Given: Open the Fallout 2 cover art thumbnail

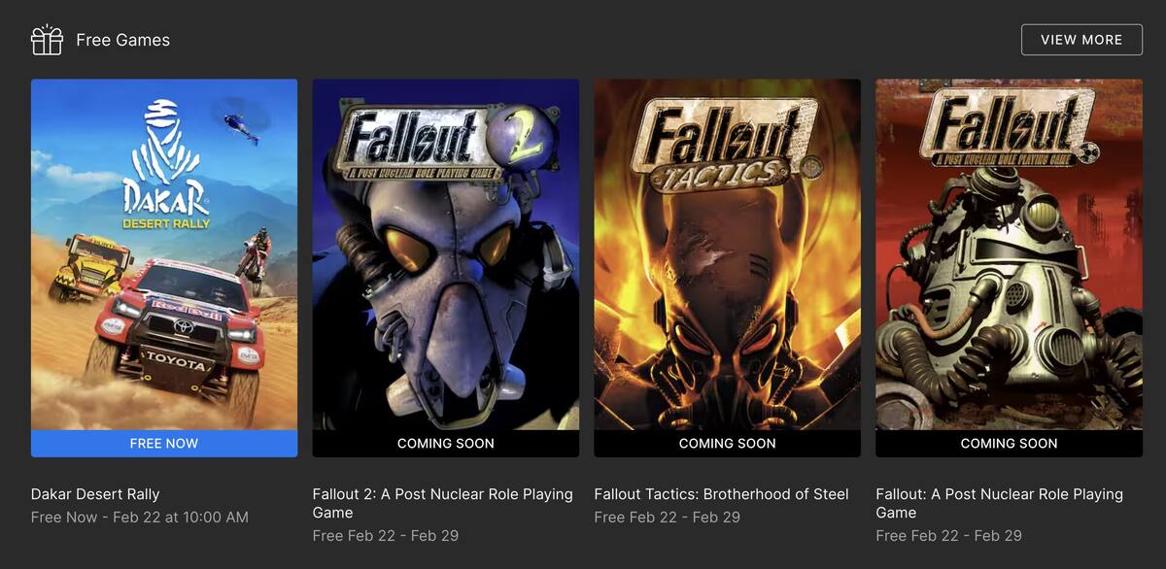Looking at the screenshot, I should click(x=446, y=254).
